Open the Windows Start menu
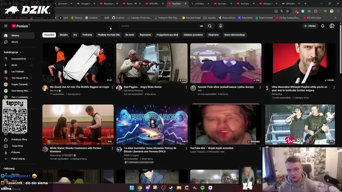Image resolution: width=342 pixels, height=192 pixels. (x=132, y=188)
